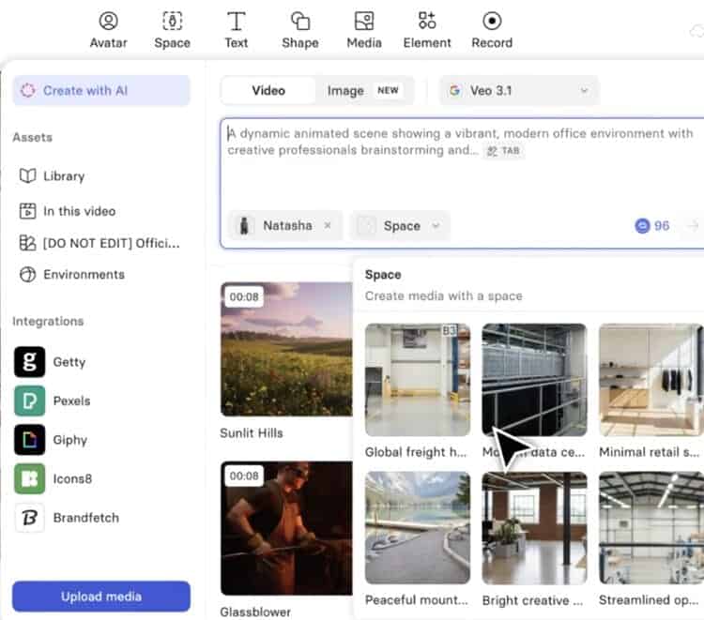Screen dimensions: 704x620
Task: Switch to the Image tab
Action: point(361,91)
